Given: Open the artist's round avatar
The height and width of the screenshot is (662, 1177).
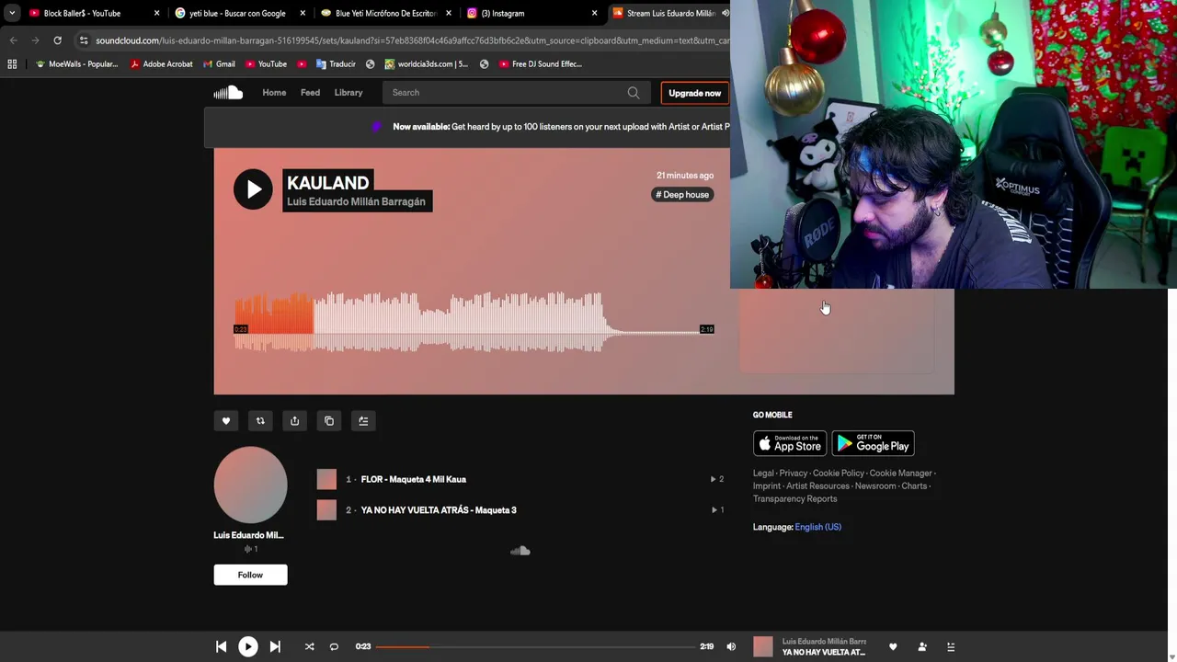Looking at the screenshot, I should [x=250, y=485].
